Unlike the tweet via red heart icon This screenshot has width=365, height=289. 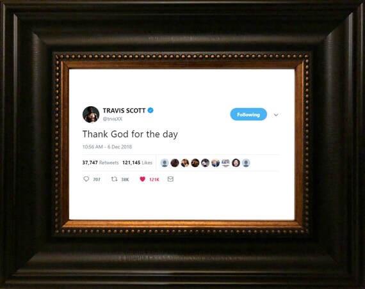[142, 179]
